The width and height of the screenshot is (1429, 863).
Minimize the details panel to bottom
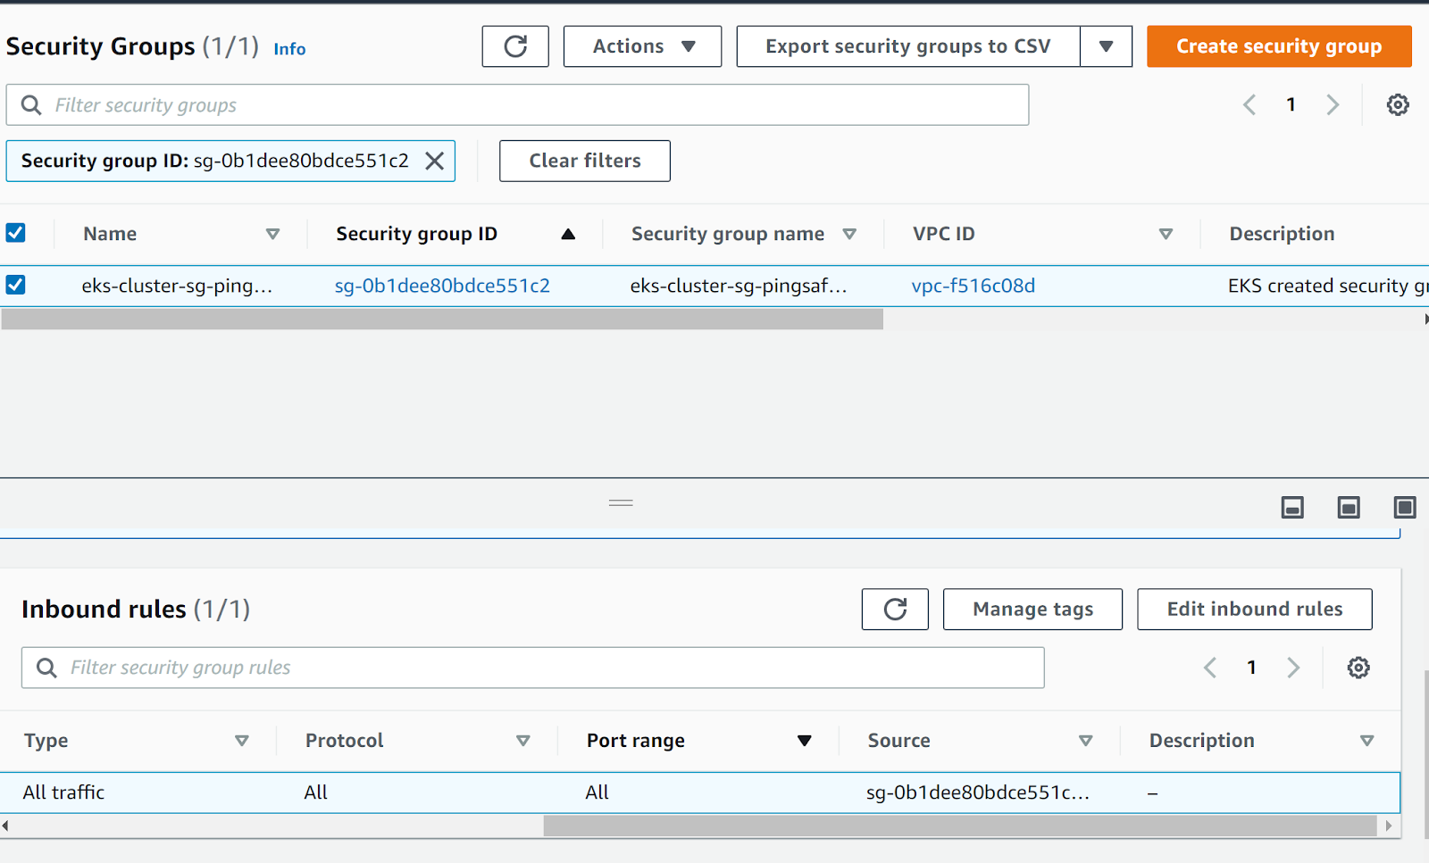coord(1292,508)
